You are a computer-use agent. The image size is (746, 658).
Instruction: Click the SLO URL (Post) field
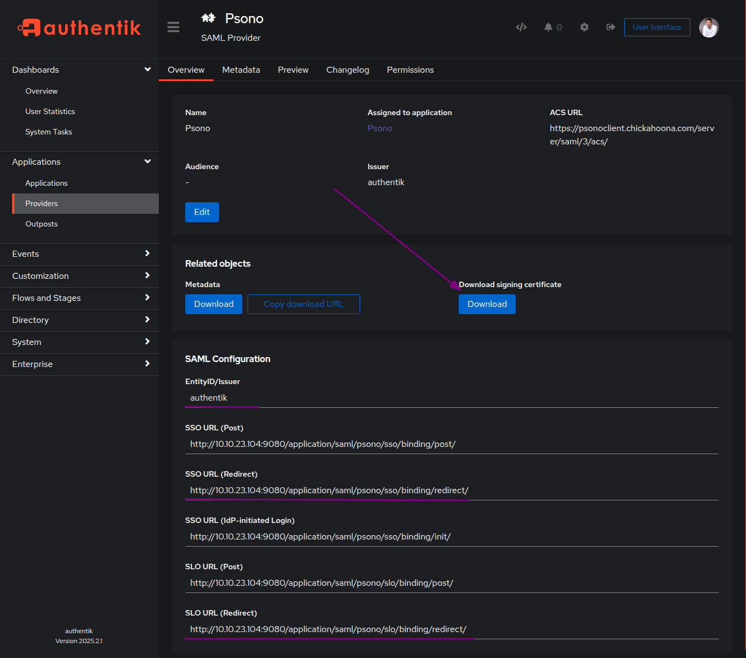[x=452, y=583]
